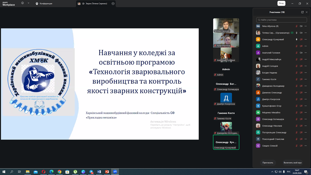311x175 pixels.
Task: Open more options for Олександр Кучерявий
Action: pyautogui.click(x=306, y=40)
